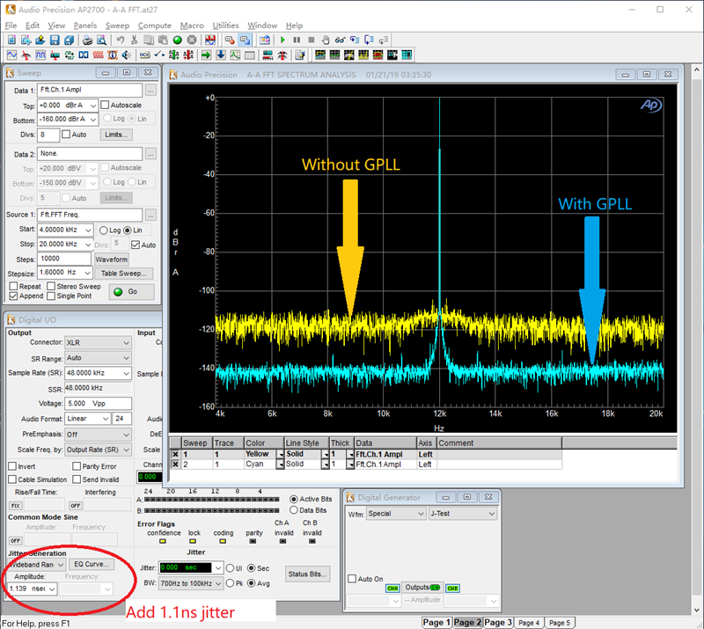
Task: Click the gray Stop sweep X icon
Action: coord(192,40)
